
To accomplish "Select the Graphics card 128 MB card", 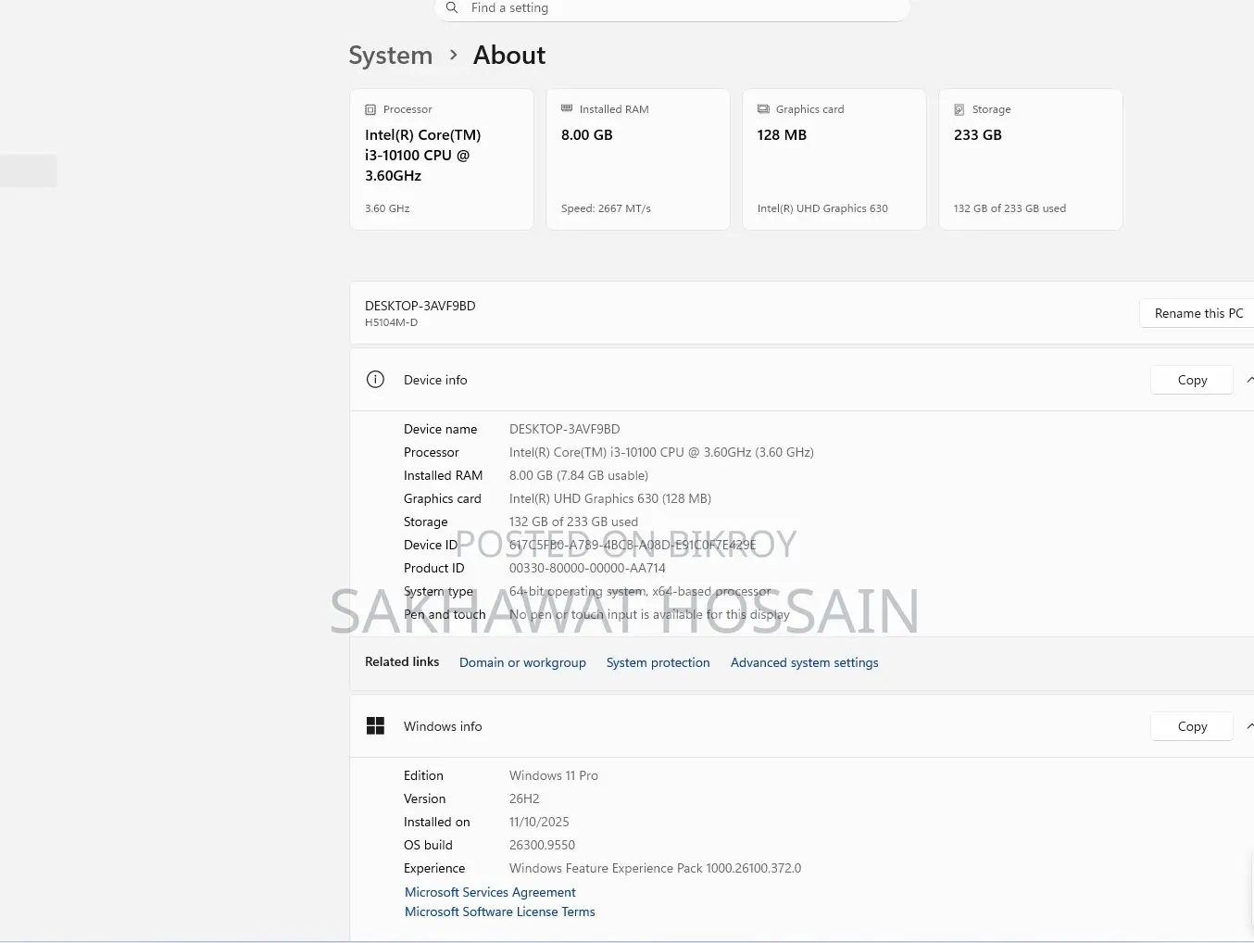I will 834,159.
